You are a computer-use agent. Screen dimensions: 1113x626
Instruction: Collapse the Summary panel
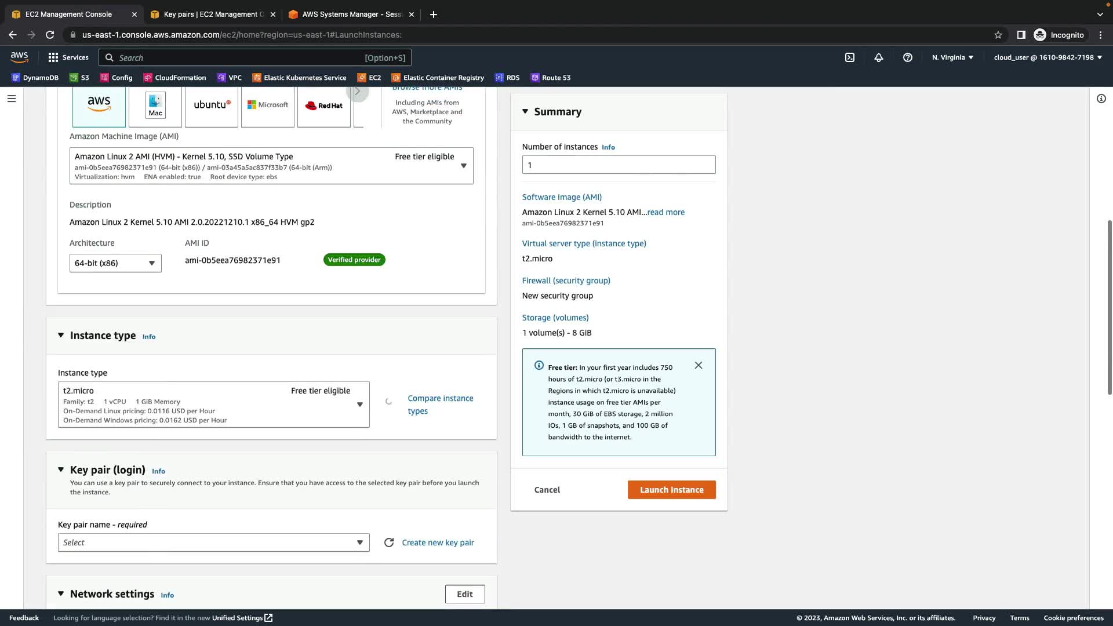tap(525, 111)
